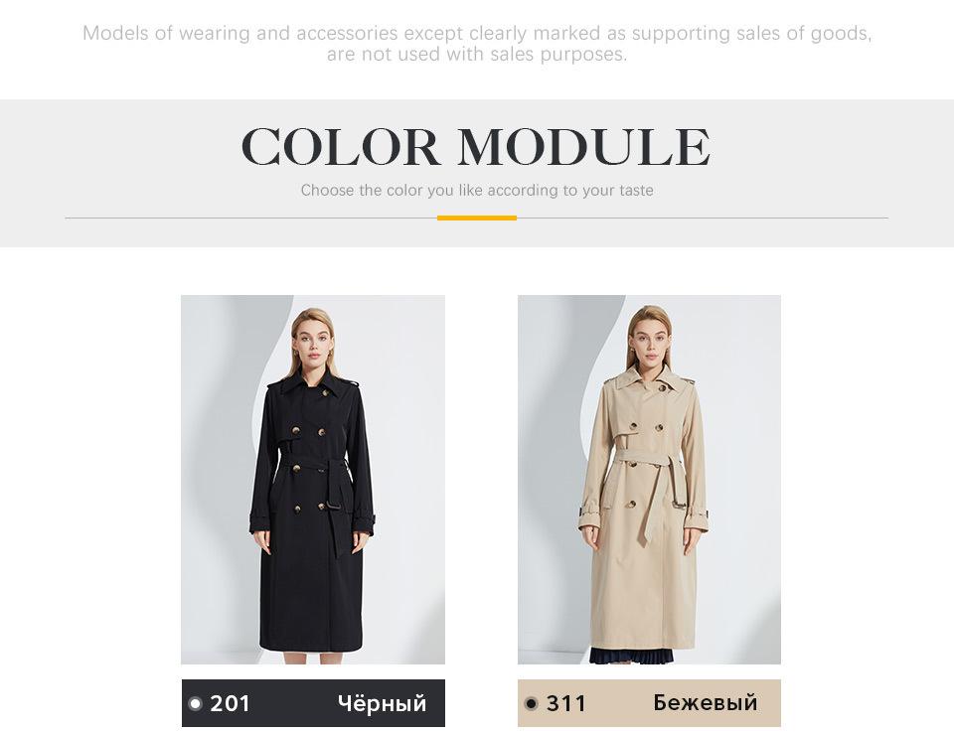This screenshot has width=954, height=734.
Task: Select the radio dot beside 311
Action: coord(531,704)
